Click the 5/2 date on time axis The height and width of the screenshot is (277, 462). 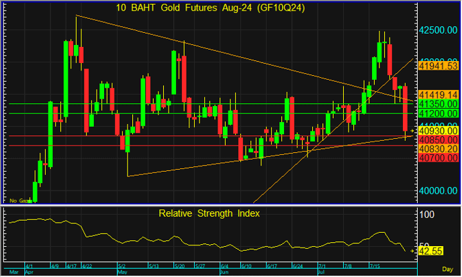point(122,267)
